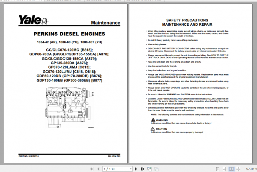Click the 'Keep the tools clean' bullet

[166, 70]
